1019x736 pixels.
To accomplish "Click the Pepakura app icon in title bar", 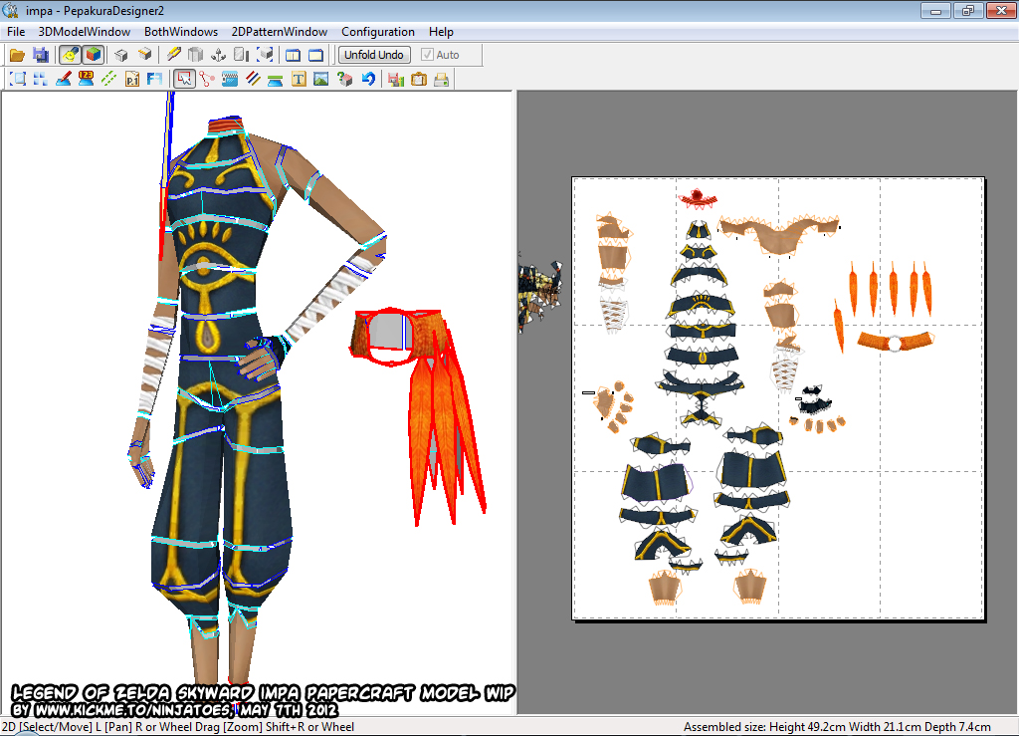I will [10, 10].
